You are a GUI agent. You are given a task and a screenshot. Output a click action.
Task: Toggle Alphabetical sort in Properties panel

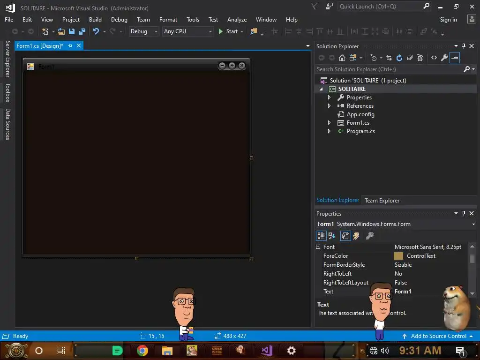pos(332,236)
